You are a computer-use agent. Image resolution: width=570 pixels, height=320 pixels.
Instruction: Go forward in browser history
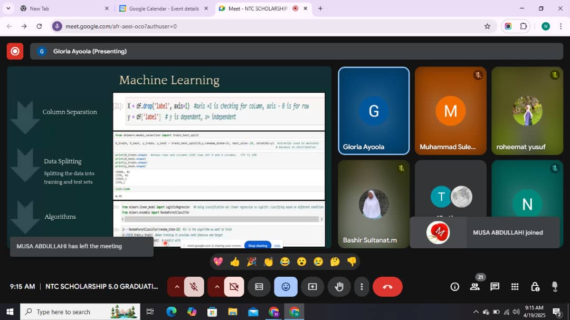pos(24,26)
